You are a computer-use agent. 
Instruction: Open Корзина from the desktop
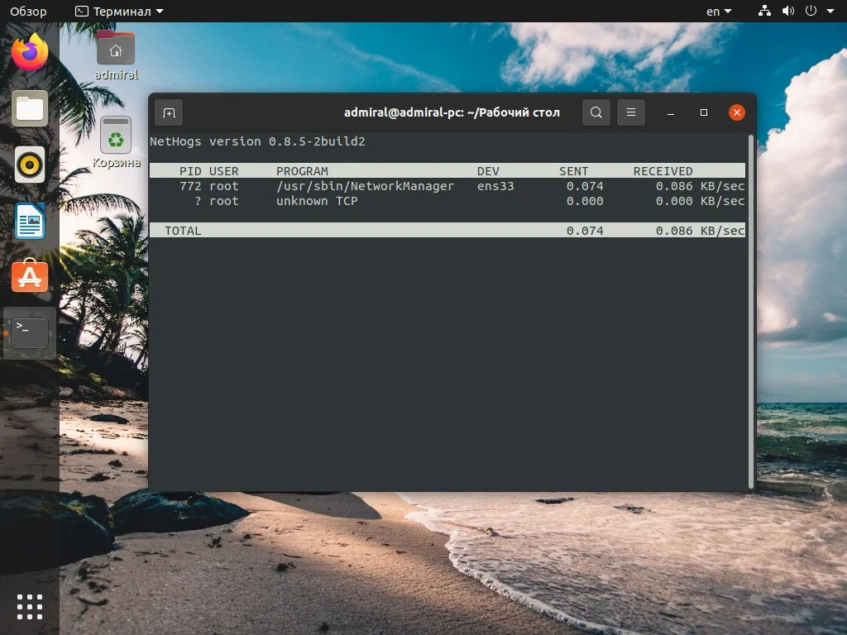coord(115,137)
